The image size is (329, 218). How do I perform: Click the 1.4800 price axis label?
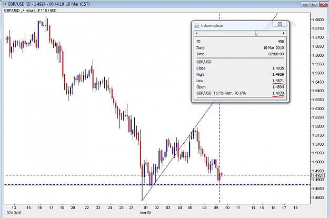317,197
